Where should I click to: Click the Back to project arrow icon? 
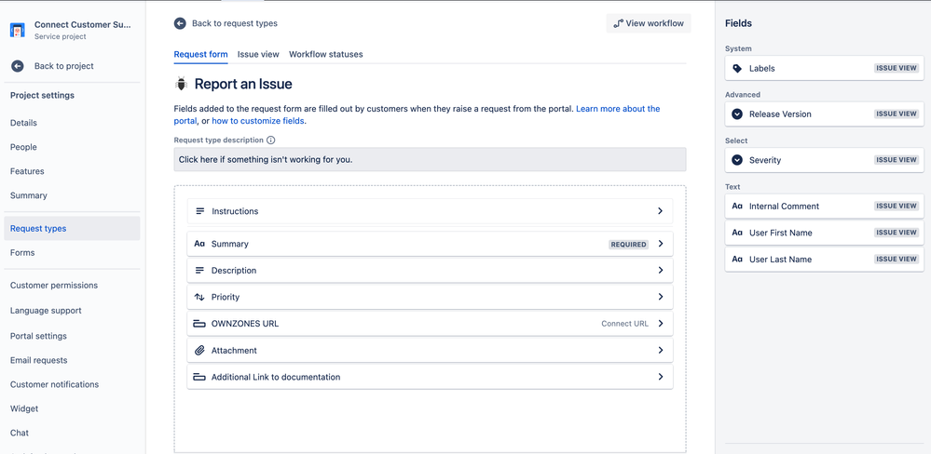[17, 66]
